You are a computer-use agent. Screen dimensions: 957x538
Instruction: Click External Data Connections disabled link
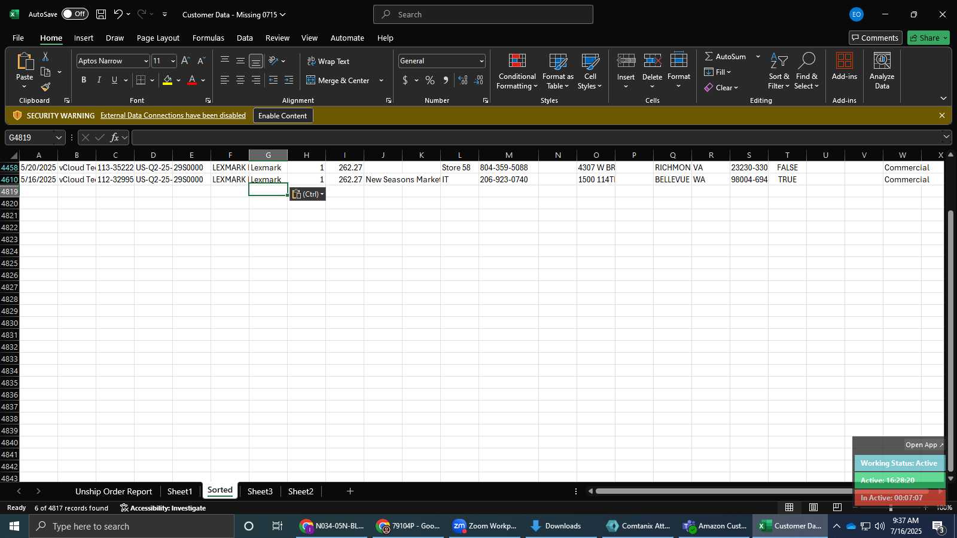(x=173, y=115)
